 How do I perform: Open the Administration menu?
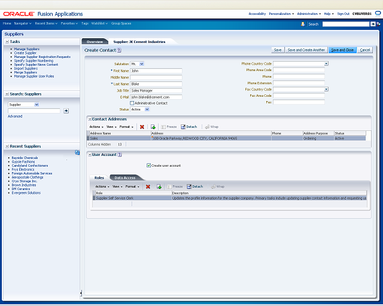[x=309, y=14]
